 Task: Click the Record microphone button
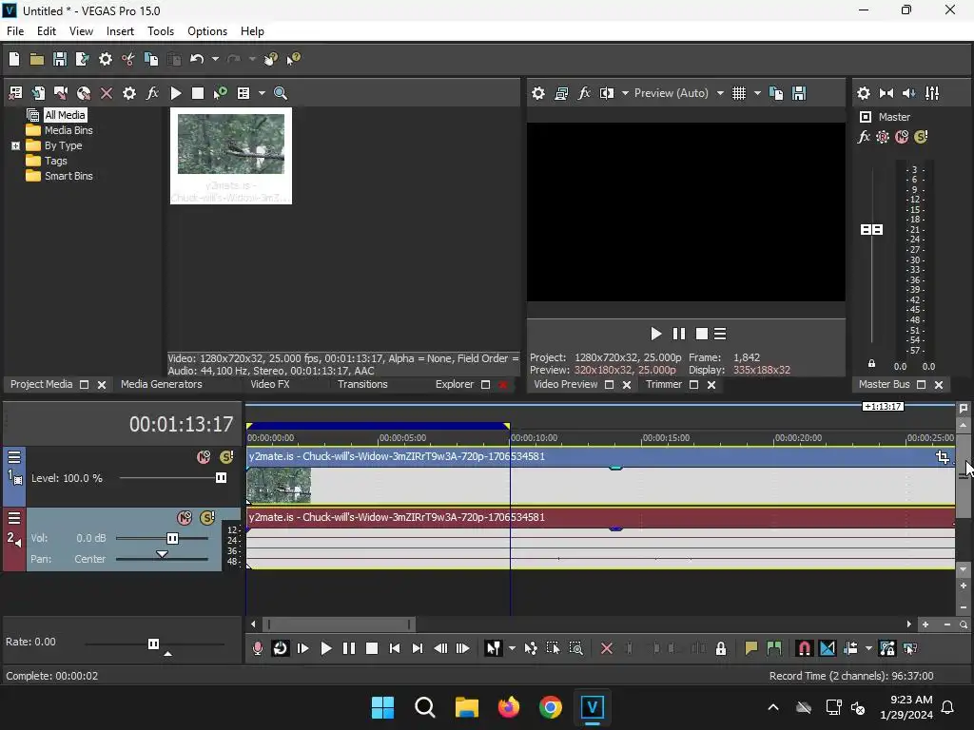pos(257,648)
